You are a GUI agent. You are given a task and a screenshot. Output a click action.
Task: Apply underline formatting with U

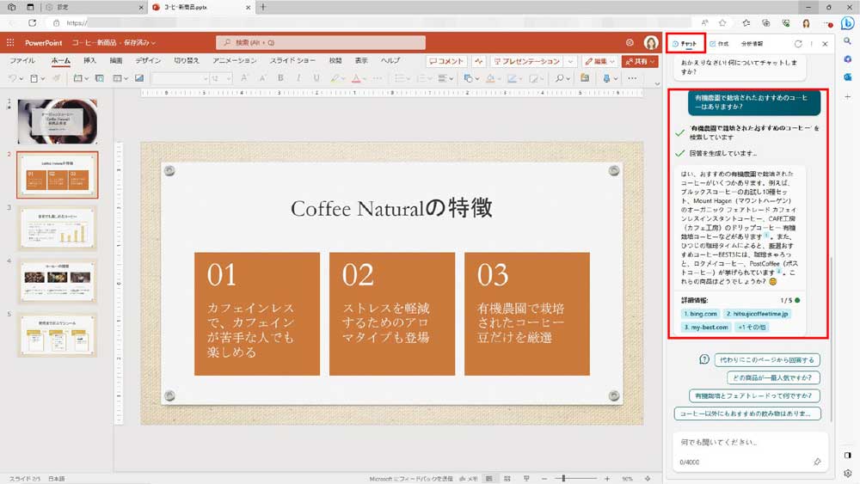coord(316,78)
